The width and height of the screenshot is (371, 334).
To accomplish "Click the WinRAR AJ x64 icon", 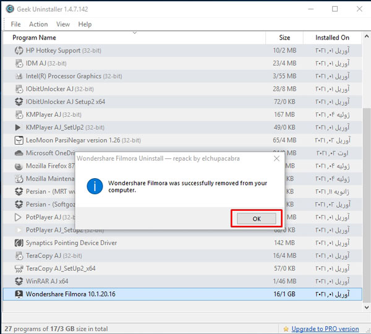I will pos(19,281).
